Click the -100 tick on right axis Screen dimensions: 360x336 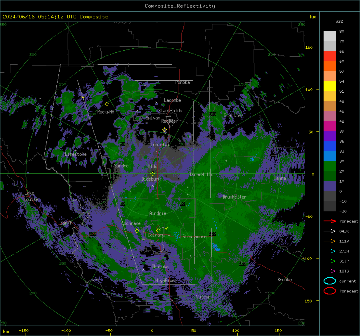click(x=307, y=258)
